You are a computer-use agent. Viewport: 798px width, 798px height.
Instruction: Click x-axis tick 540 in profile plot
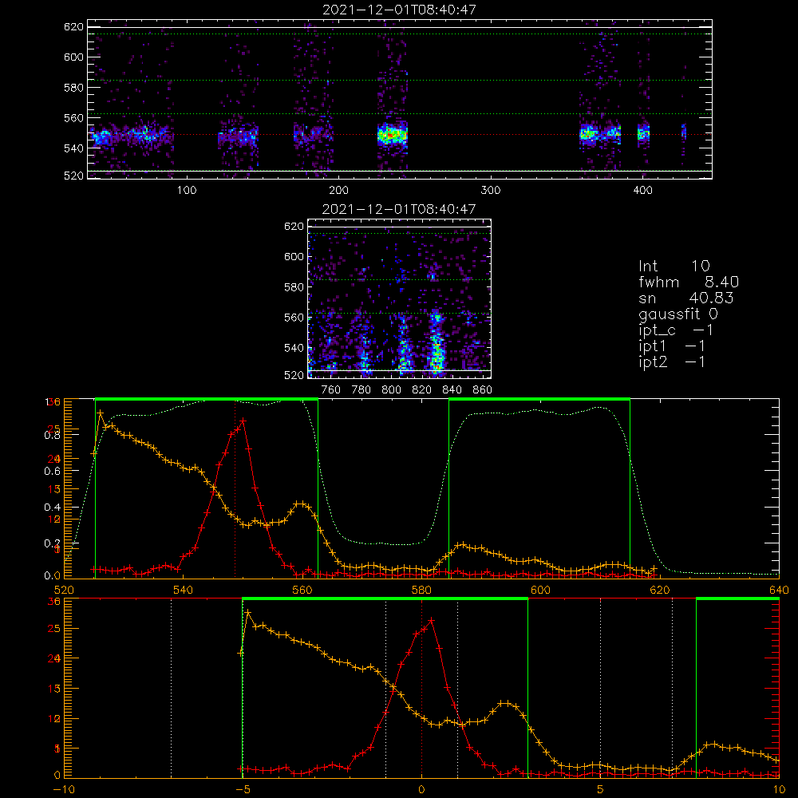[184, 590]
